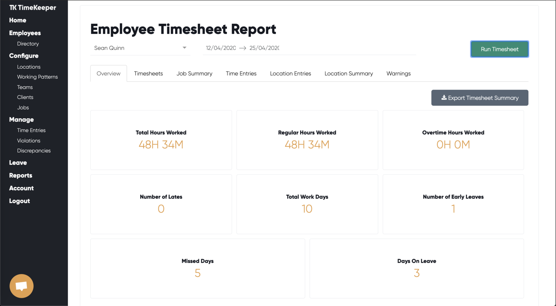
Task: Expand the Sean Quinn employee dropdown arrow
Action: tap(185, 48)
